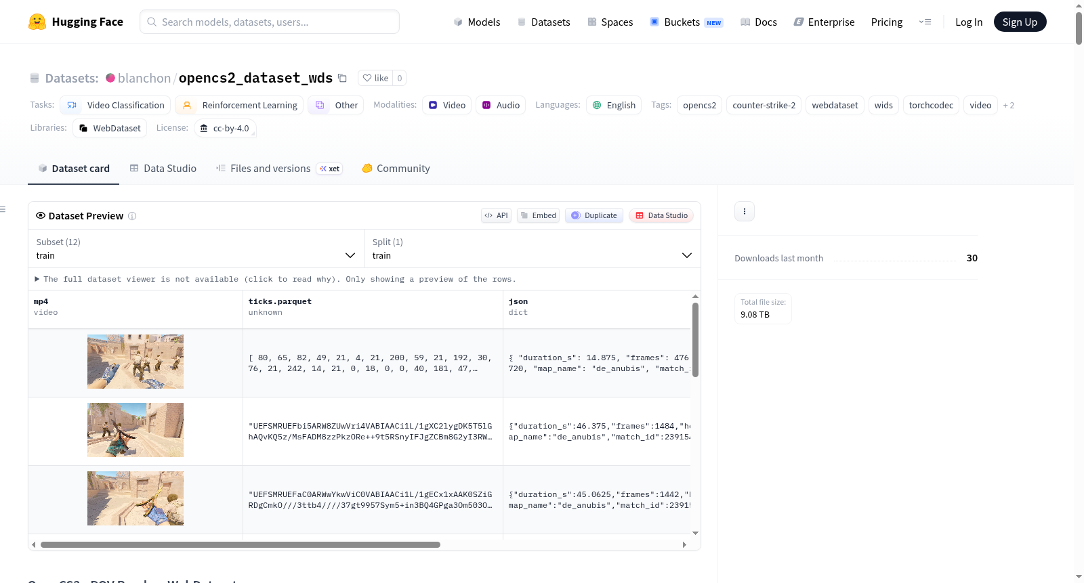
Task: Open Enterprise in the top navigation
Action: [824, 22]
